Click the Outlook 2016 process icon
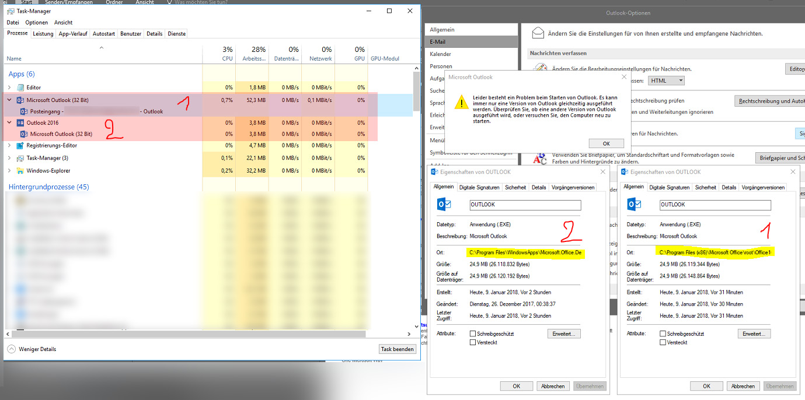The height and width of the screenshot is (400, 805). pyautogui.click(x=20, y=123)
